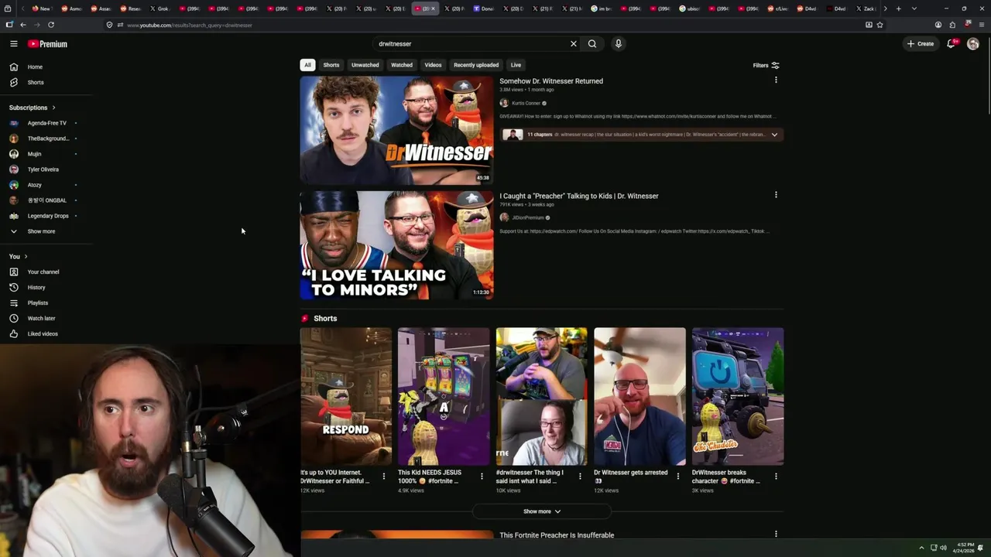Viewport: 991px width, 557px height.
Task: Expand the You section chevron
Action: (26, 257)
